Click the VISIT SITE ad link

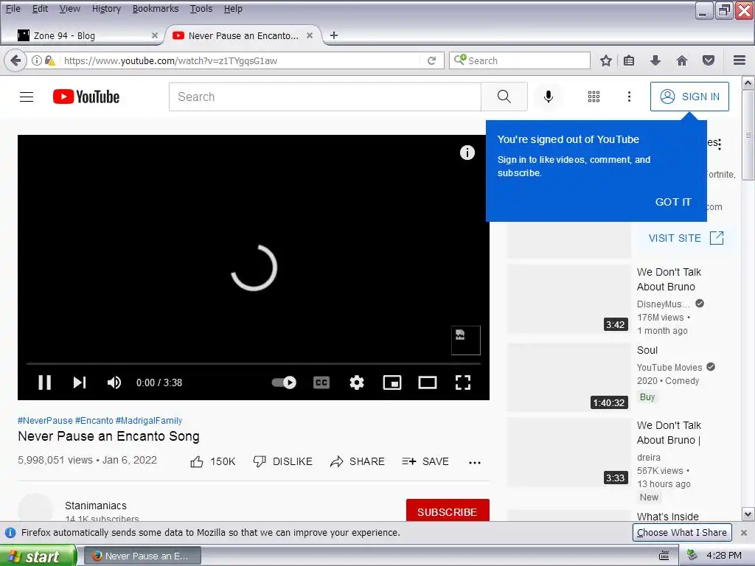[686, 238]
